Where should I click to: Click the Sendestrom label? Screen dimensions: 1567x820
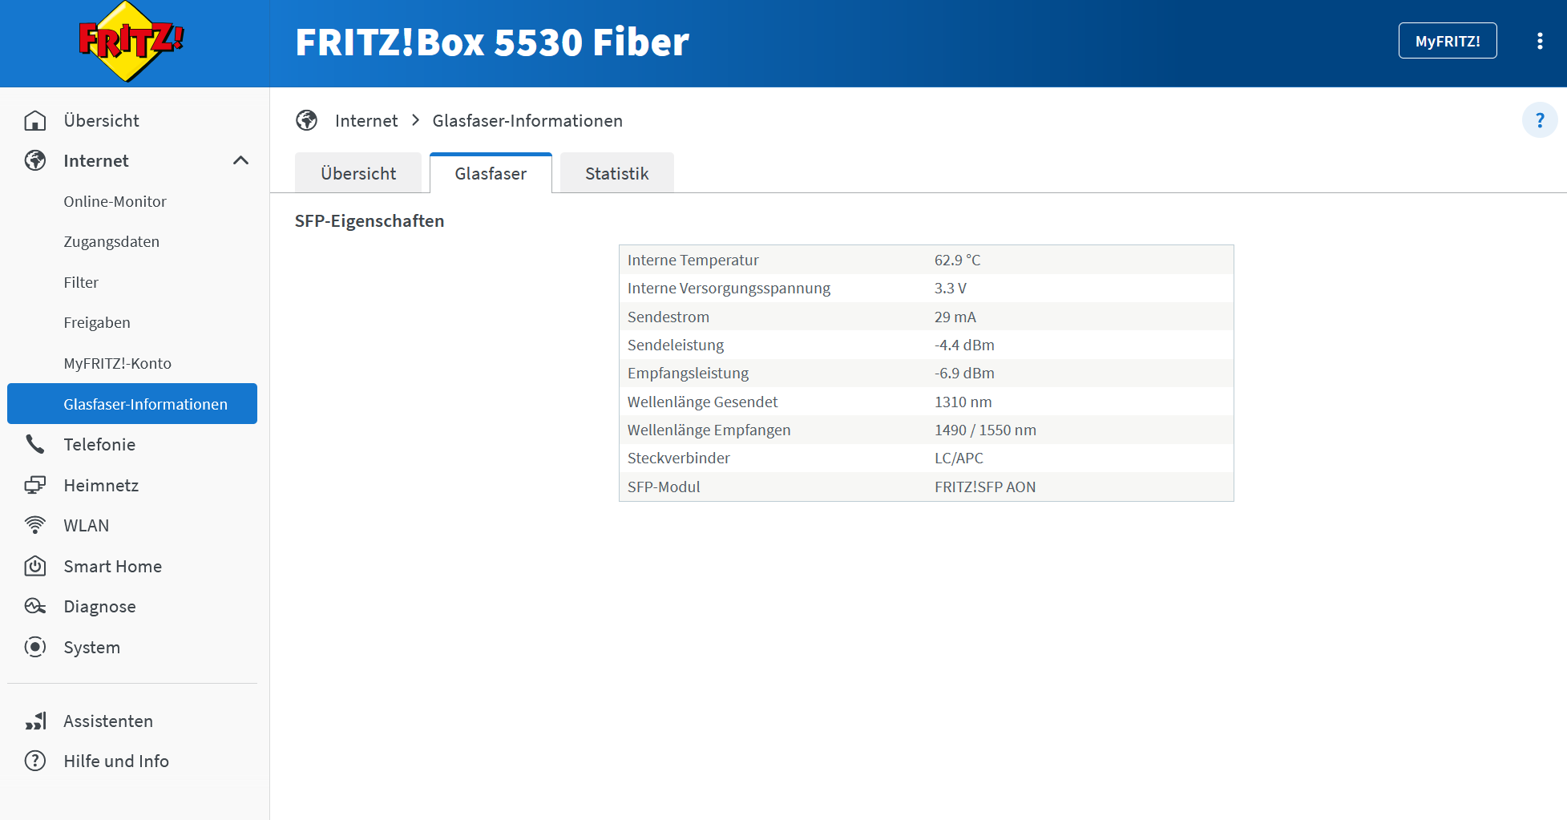(668, 317)
